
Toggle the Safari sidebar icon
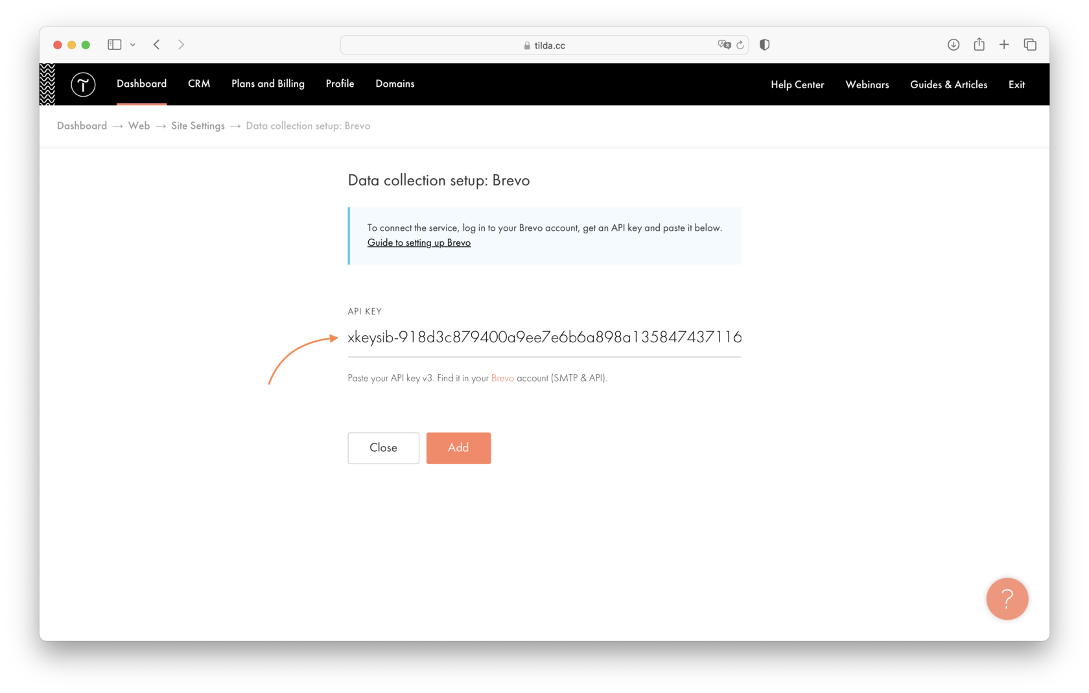click(x=115, y=45)
